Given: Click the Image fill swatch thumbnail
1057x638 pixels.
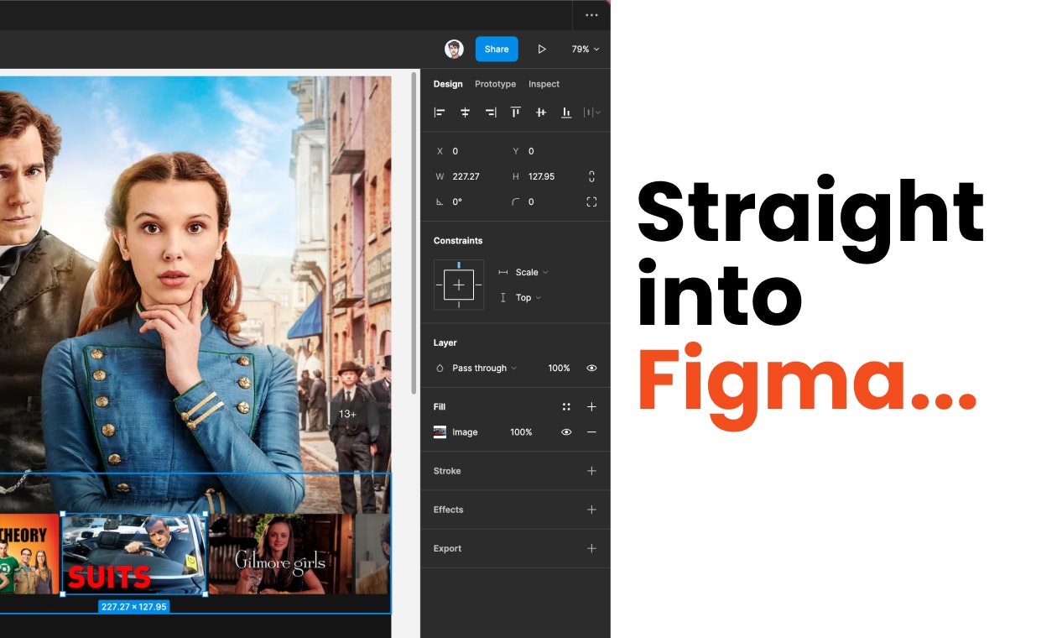Looking at the screenshot, I should (x=440, y=431).
